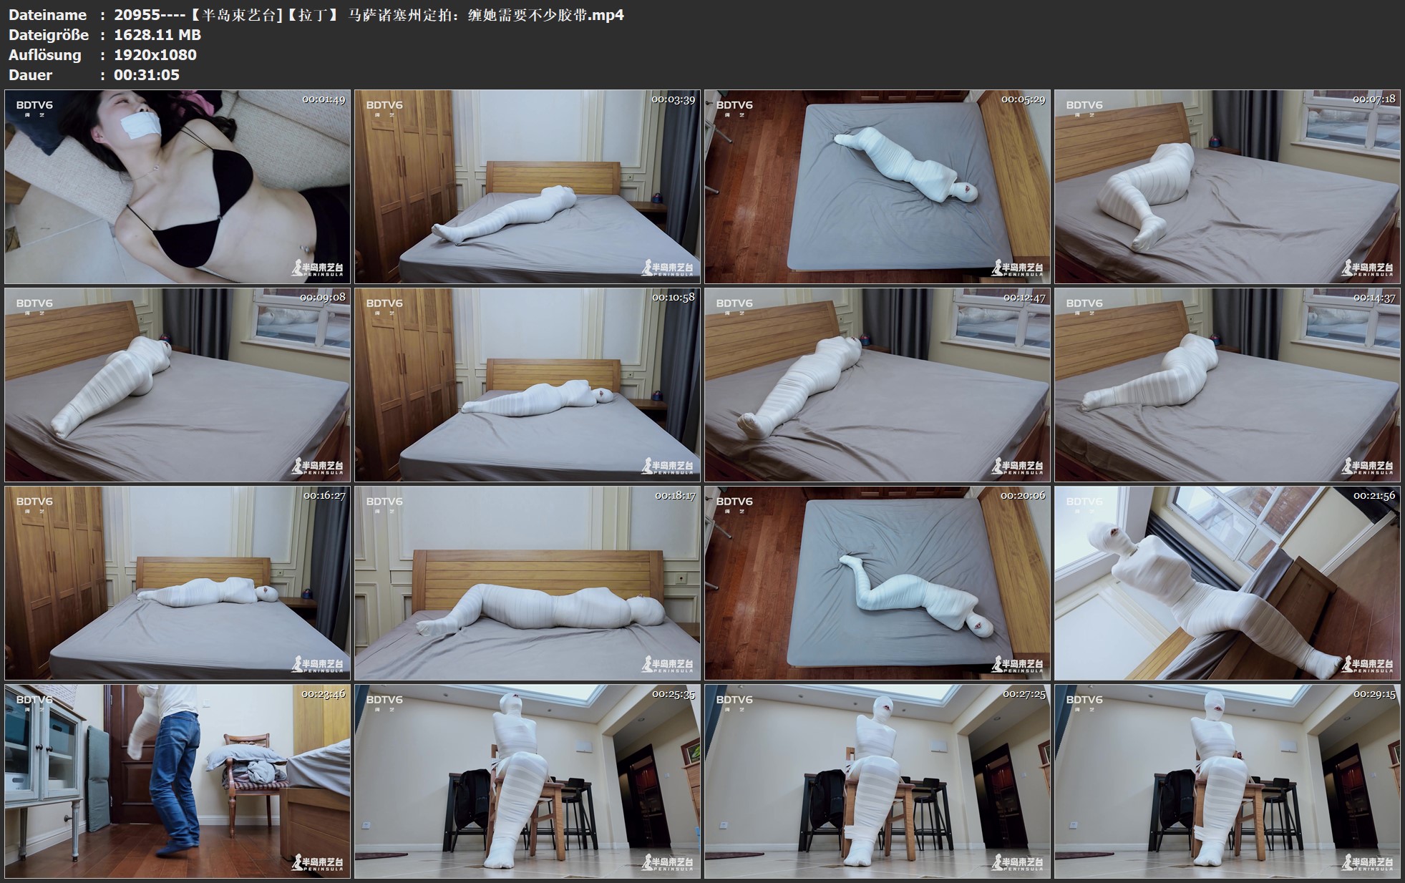Select the thumbnail at 00:27:25
Screen dimensions: 1405x883
[x=877, y=781]
